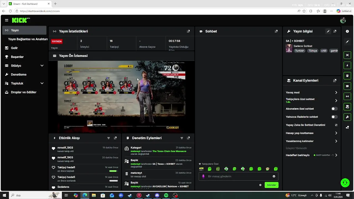The width and height of the screenshot is (354, 199).
Task: Open a new browser tab
Action: tap(55, 4)
